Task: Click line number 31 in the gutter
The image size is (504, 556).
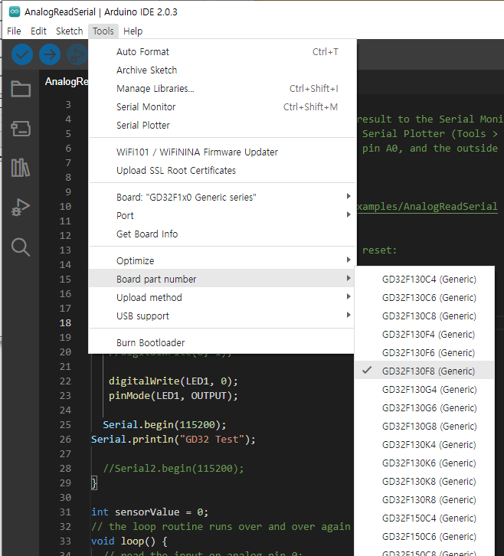Action: coord(65,512)
